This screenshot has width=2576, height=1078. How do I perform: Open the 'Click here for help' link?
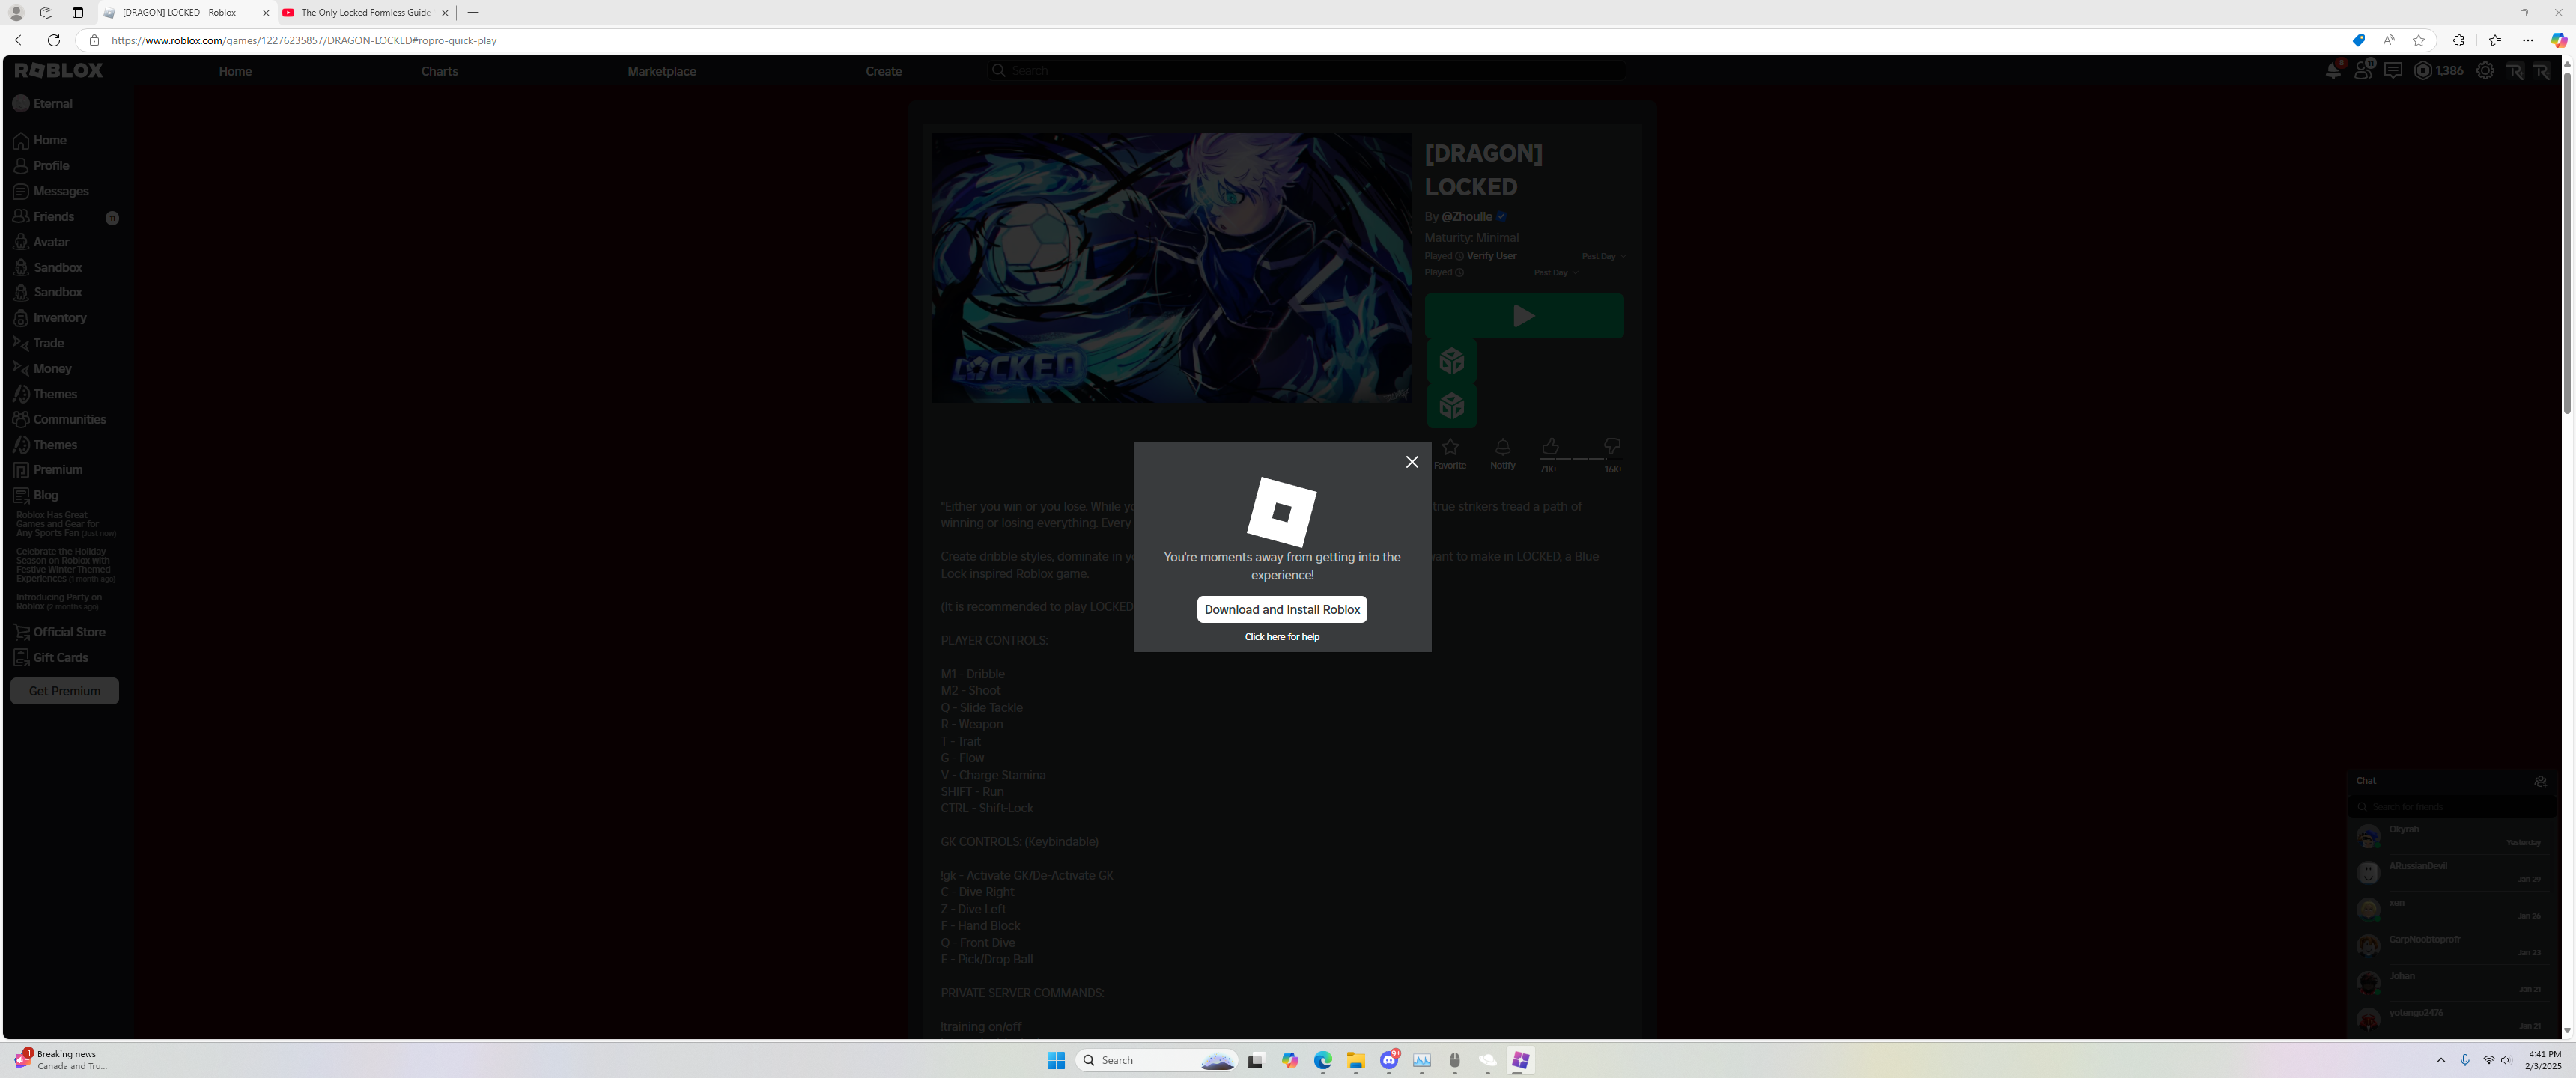tap(1282, 637)
